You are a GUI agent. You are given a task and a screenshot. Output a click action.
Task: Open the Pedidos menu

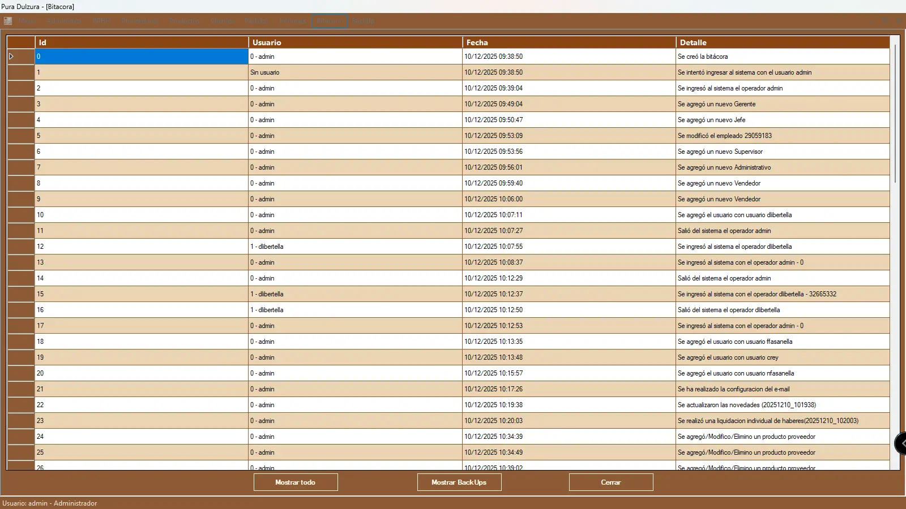[x=256, y=21]
